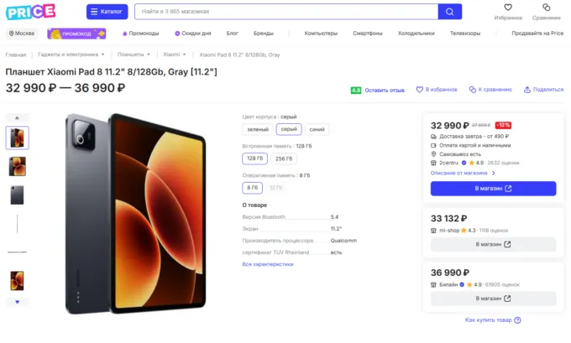The image size is (571, 343).
Task: Select 8 Гб RAM option
Action: click(x=253, y=188)
